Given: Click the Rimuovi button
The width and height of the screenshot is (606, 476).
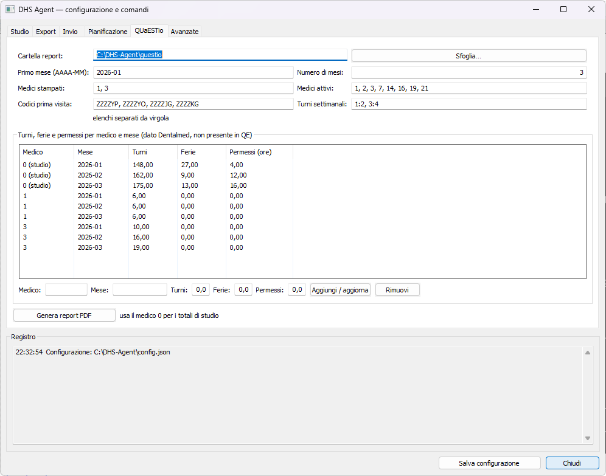Looking at the screenshot, I should coord(397,290).
